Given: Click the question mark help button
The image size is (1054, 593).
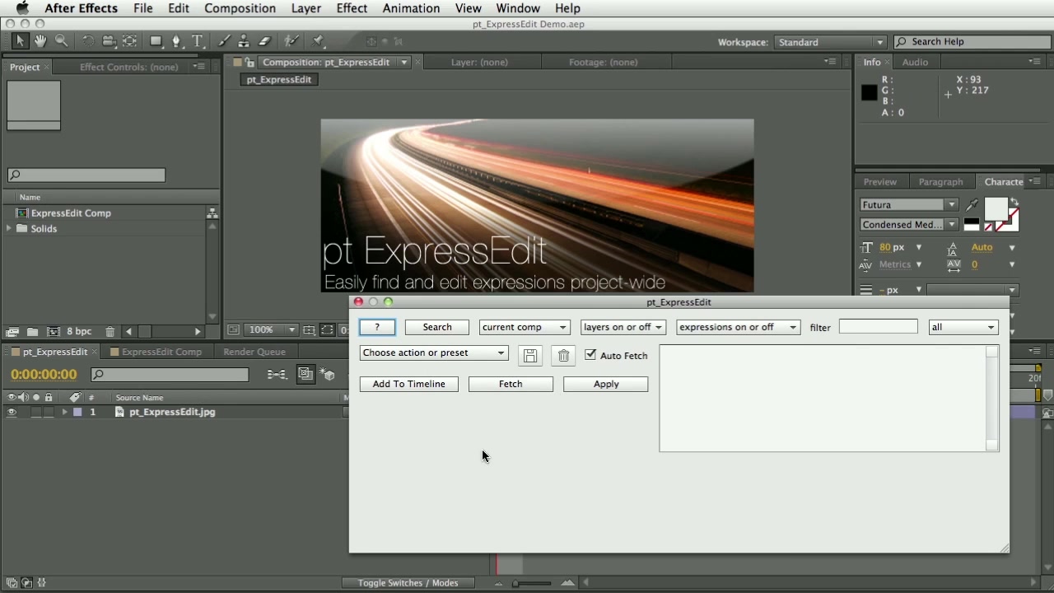Looking at the screenshot, I should (377, 327).
